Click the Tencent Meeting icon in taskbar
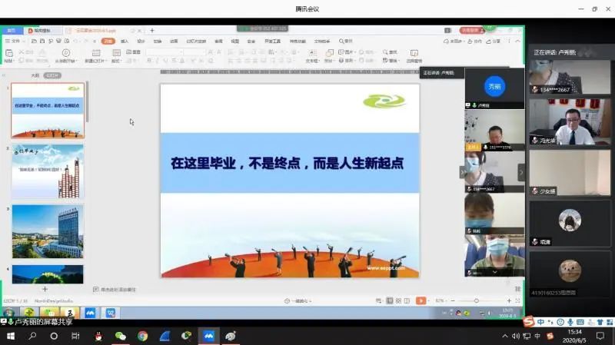Screen dimensions: 615x345 (x=208, y=336)
